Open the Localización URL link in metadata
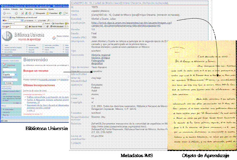This screenshot has height=160, width=237. (x=131, y=24)
